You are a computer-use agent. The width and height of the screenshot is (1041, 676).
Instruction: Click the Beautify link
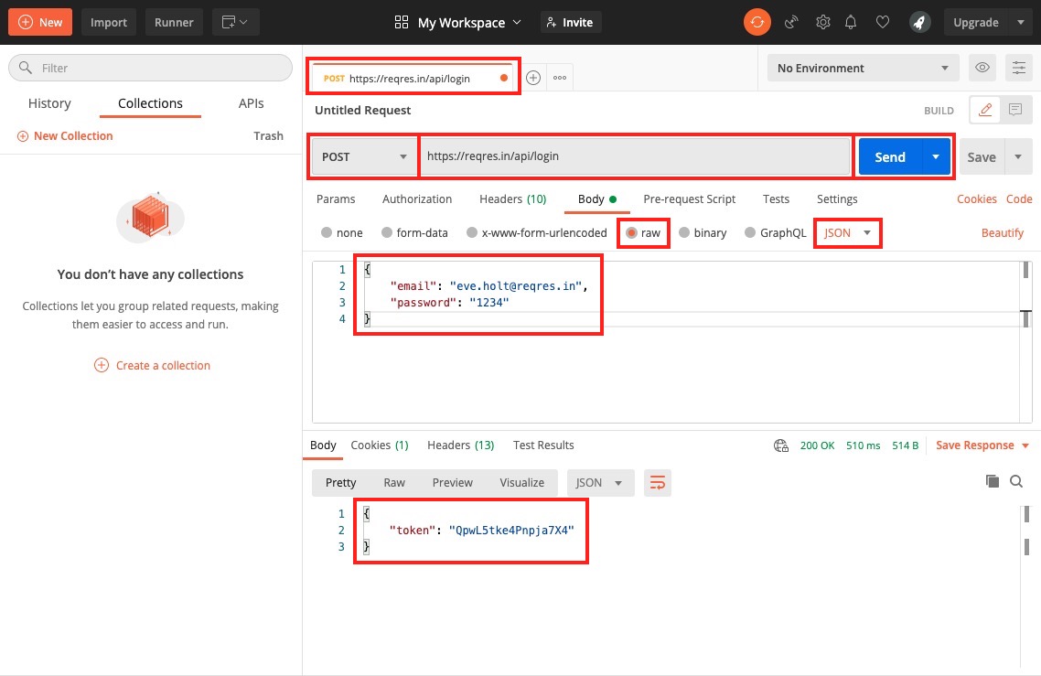click(1002, 233)
